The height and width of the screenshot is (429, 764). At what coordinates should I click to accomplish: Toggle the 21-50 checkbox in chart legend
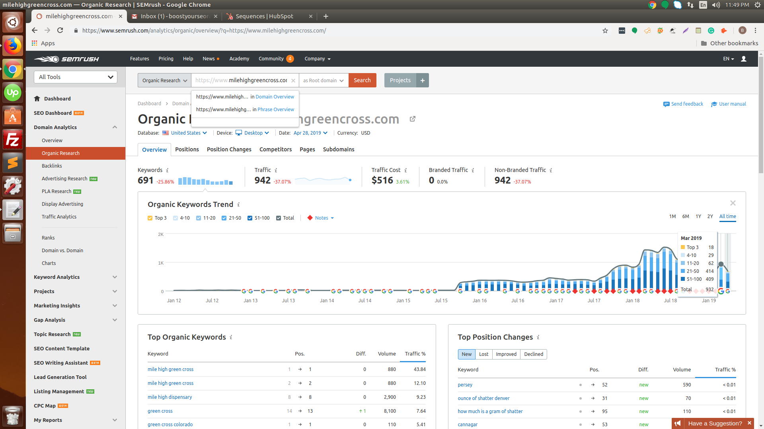tap(224, 218)
